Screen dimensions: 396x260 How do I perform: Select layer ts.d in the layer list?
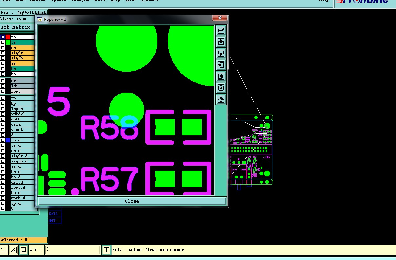[x=22, y=145]
